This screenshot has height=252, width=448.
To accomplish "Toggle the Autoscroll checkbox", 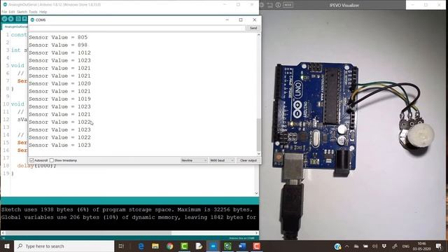I will pyautogui.click(x=31, y=160).
